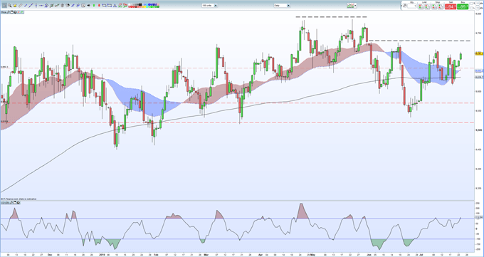This screenshot has height=257, width=484.
Task: Select the green up arrow marker
Action: (94, 5)
